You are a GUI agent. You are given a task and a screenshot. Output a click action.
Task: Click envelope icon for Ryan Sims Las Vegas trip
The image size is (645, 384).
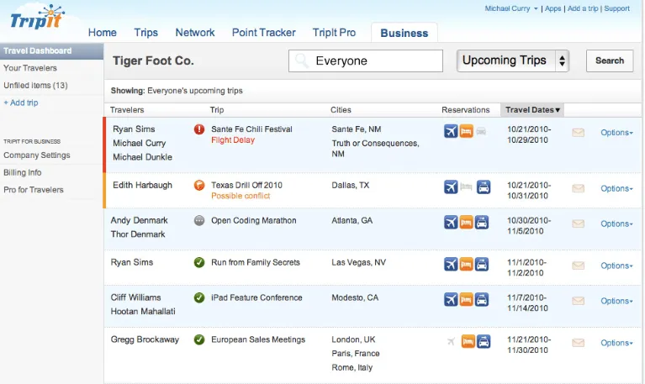pos(578,266)
